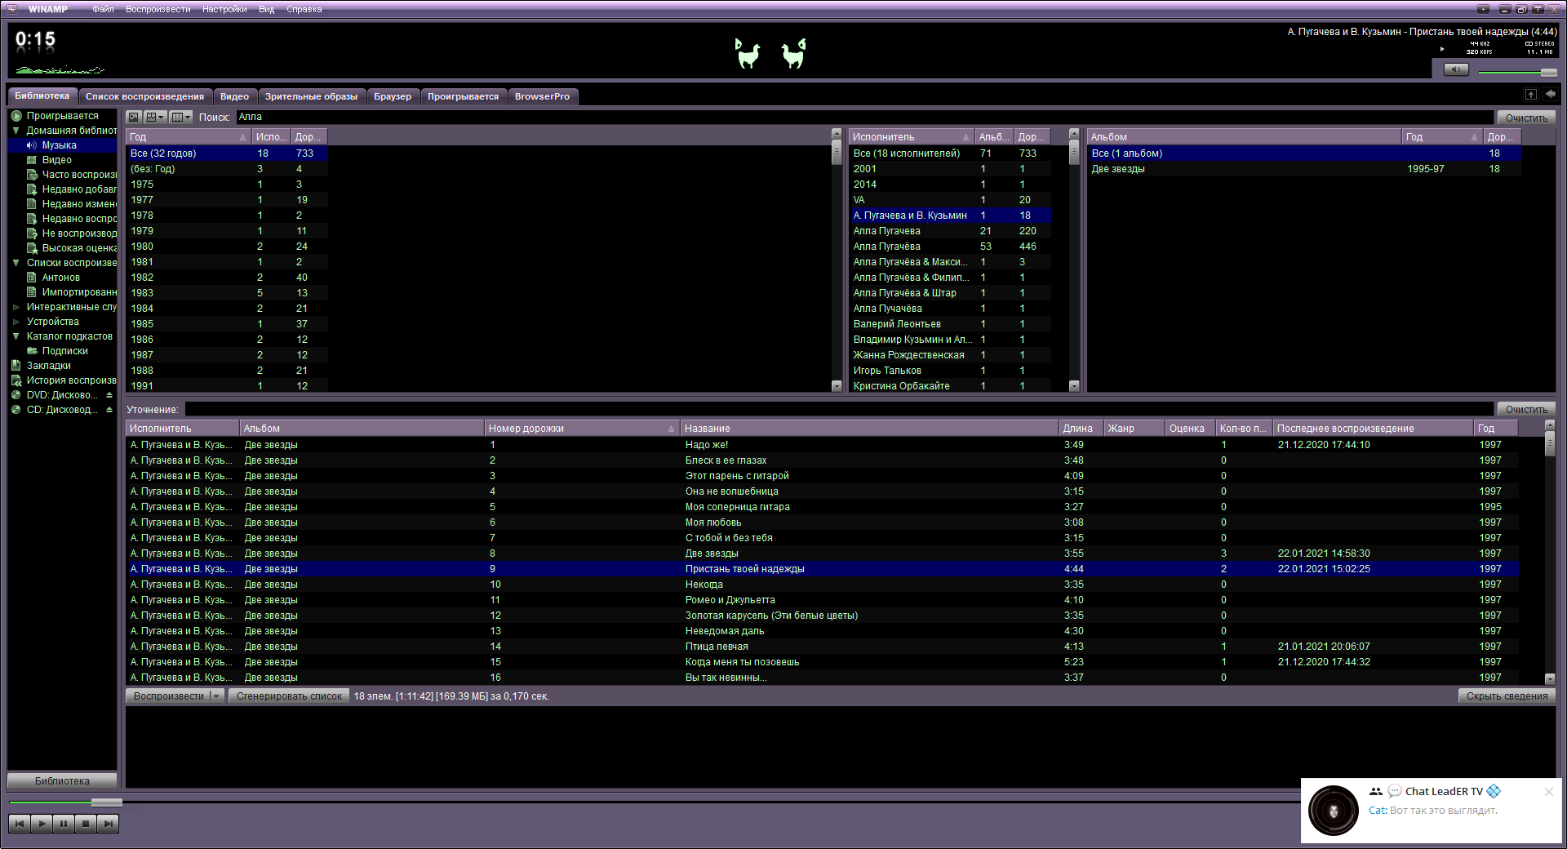This screenshot has width=1567, height=849.
Task: Click into the Поиск search field
Action: tap(864, 118)
